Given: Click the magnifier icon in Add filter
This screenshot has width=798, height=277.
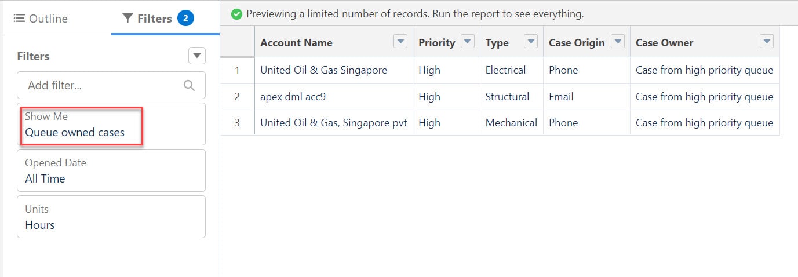Looking at the screenshot, I should (189, 85).
